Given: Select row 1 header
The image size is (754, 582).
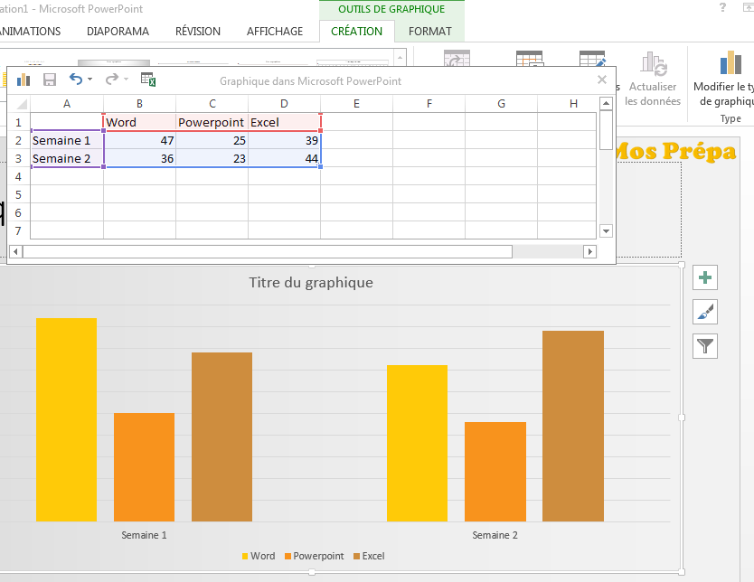Looking at the screenshot, I should click(18, 122).
